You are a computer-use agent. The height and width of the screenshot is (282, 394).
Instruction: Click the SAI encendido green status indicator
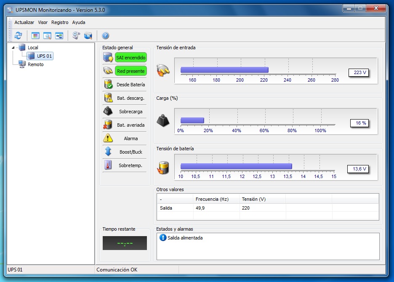[x=130, y=58]
